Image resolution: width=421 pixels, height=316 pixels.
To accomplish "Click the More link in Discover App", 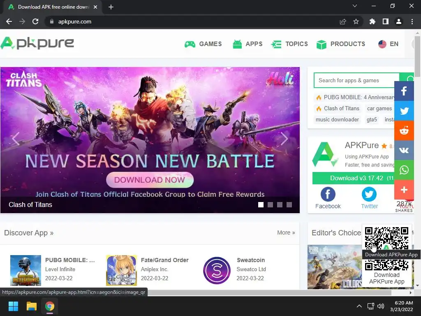I will [x=286, y=232].
